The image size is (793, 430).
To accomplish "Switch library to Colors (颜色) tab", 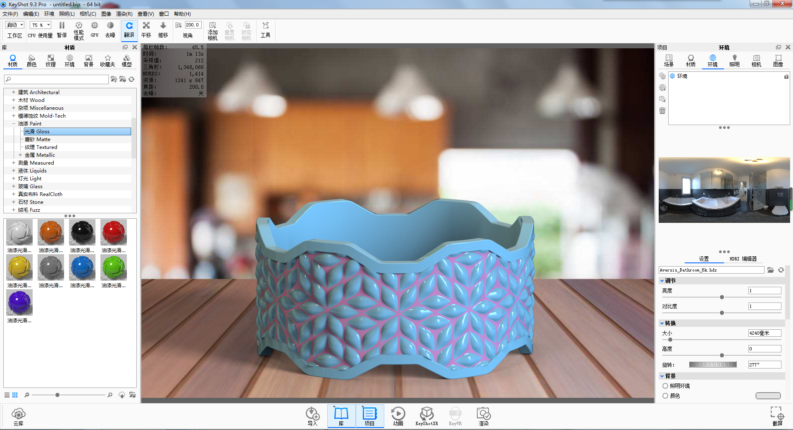I will (32, 61).
